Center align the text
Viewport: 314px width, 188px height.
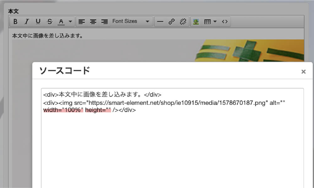click(93, 22)
